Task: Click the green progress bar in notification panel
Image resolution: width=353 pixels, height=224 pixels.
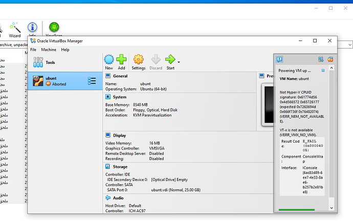Action: tap(297, 209)
